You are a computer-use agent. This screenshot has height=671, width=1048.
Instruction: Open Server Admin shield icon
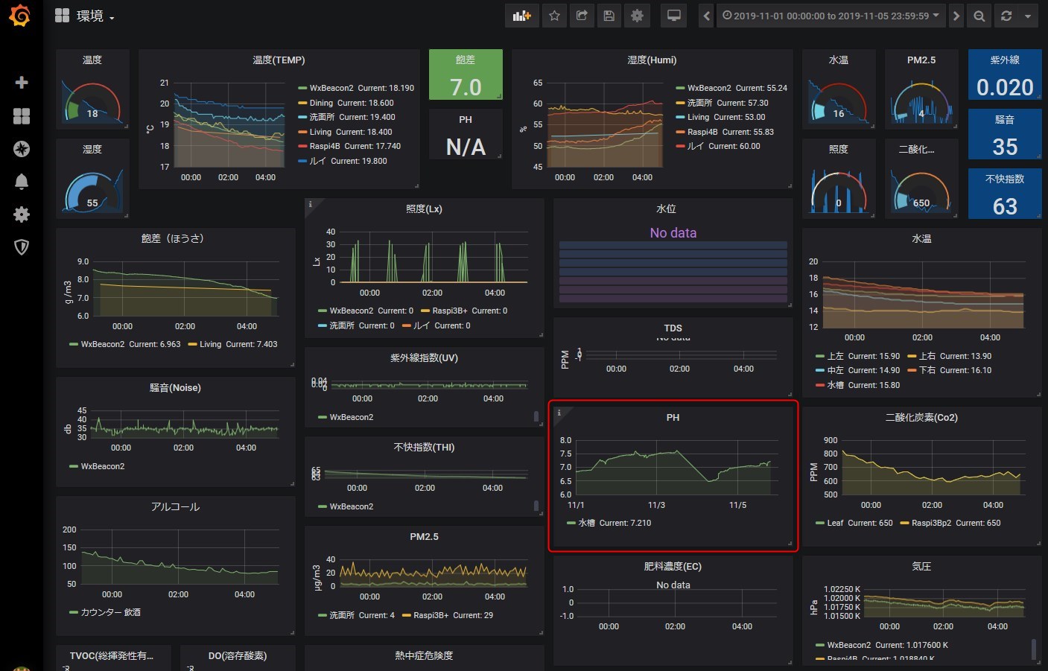22,247
